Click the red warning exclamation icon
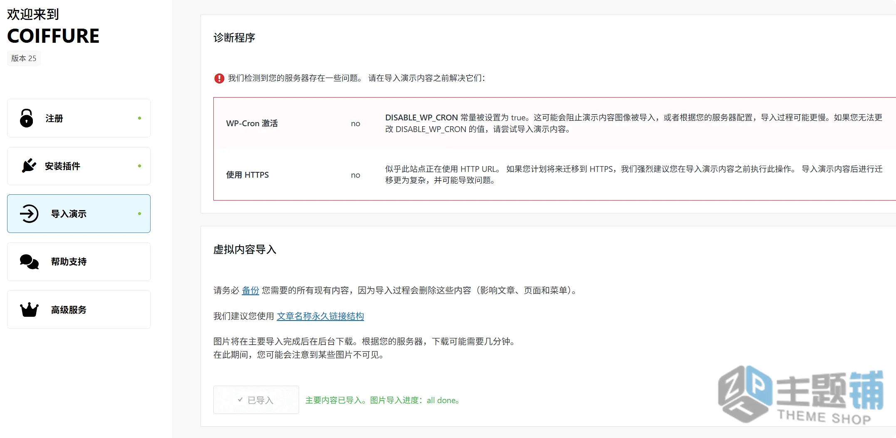 pos(219,78)
